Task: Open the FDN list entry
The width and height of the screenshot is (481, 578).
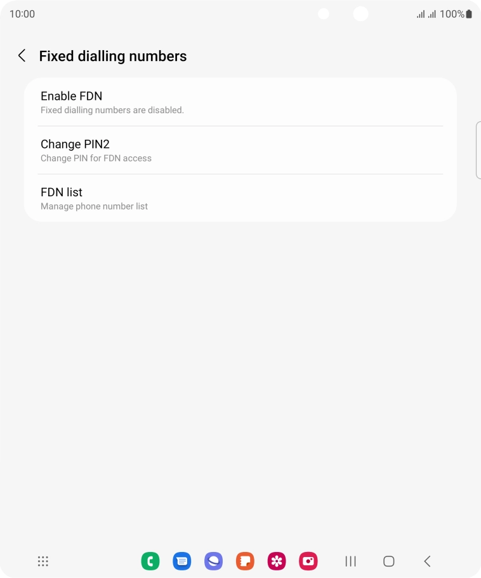Action: 240,198
